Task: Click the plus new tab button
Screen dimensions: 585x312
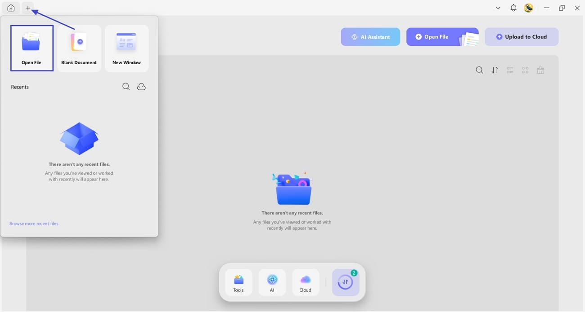Action: tap(28, 8)
